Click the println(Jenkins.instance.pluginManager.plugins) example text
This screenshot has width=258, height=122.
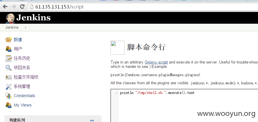[155, 75]
